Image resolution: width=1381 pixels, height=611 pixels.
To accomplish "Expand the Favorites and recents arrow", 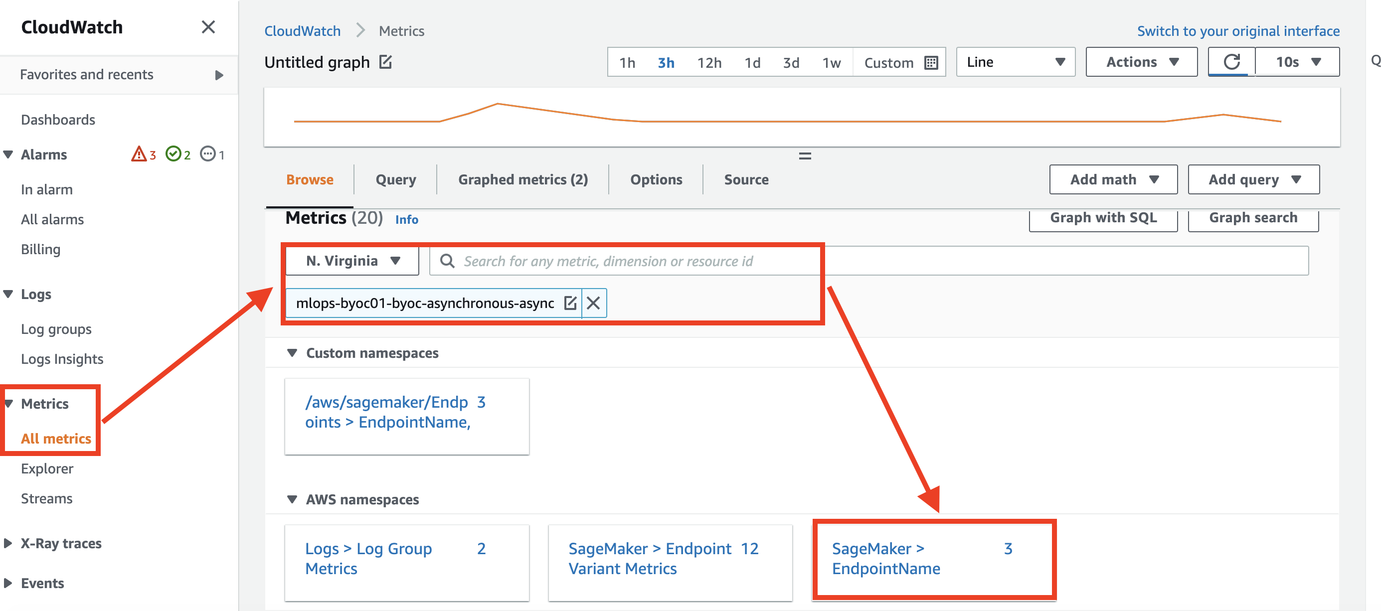I will 219,74.
